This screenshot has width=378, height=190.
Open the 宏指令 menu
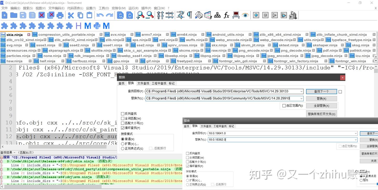pos(119,8)
